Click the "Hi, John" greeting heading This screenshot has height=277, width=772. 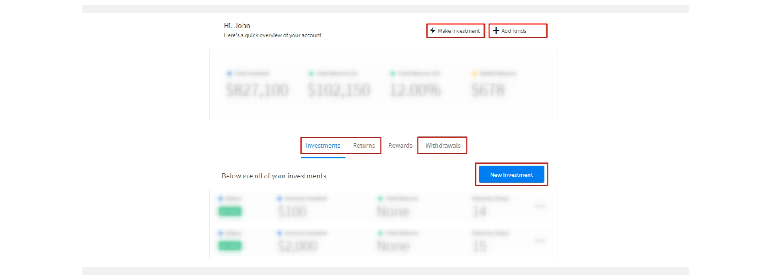237,26
